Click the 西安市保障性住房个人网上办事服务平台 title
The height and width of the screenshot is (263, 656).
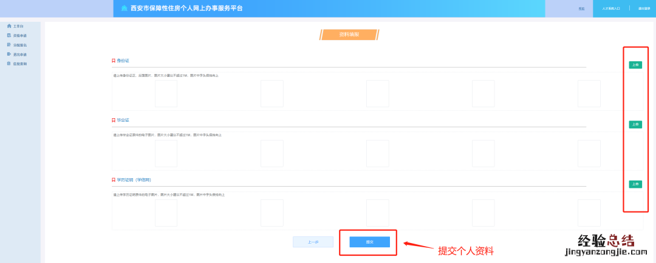[x=186, y=8]
